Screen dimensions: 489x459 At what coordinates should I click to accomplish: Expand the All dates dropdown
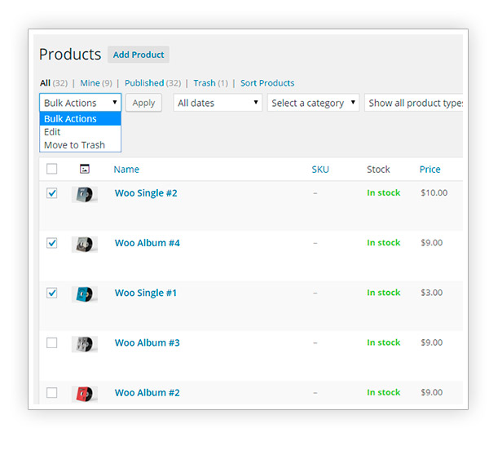[x=218, y=103]
